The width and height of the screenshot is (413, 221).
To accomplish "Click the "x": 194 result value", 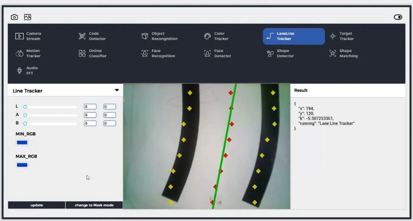I will [306, 109].
